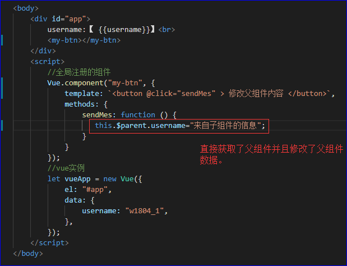Click the let vueApp = new Vue({ line
The width and height of the screenshot is (347, 266).
point(95,178)
